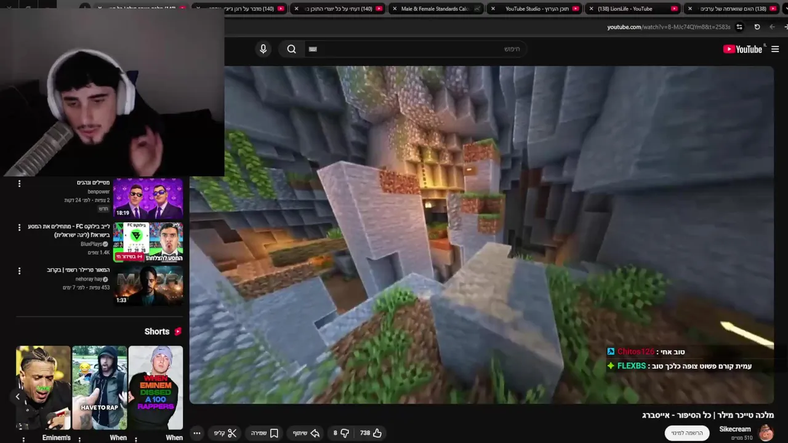
Task: Open the benpower channel name
Action: coord(98,192)
